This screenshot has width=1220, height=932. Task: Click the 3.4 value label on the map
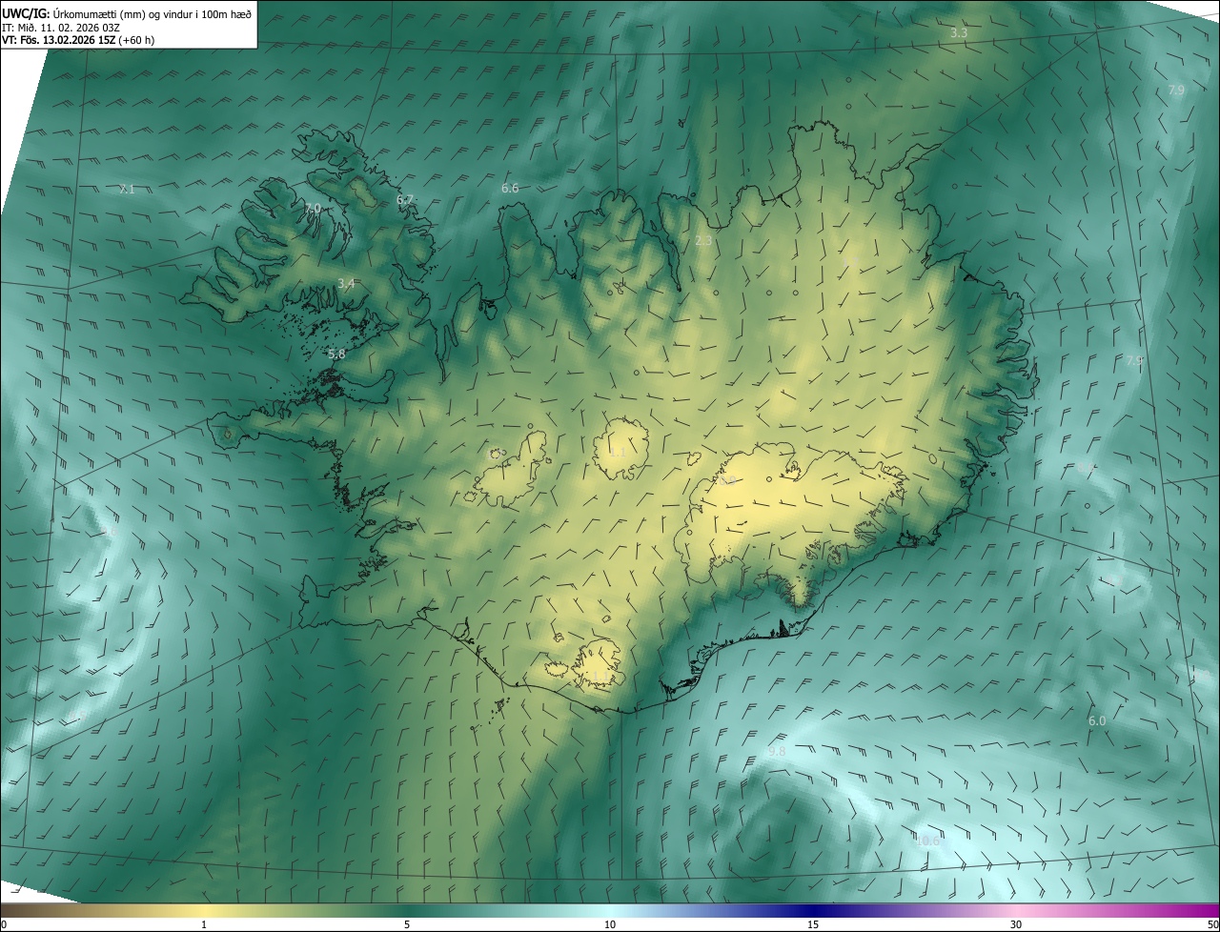pos(346,284)
